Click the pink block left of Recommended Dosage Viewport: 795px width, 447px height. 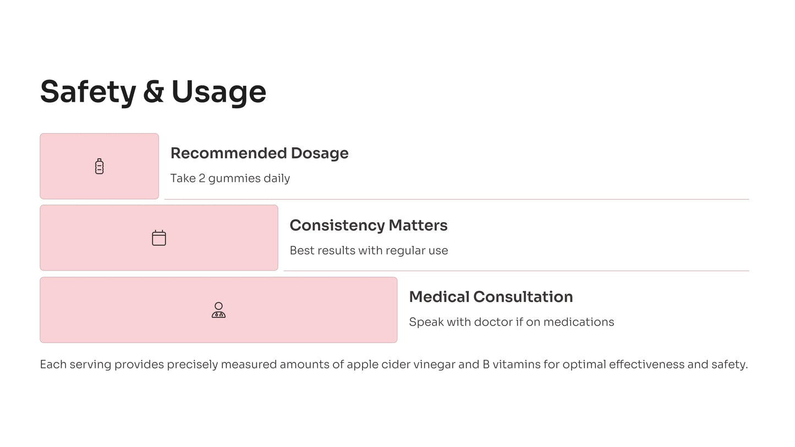[99, 166]
